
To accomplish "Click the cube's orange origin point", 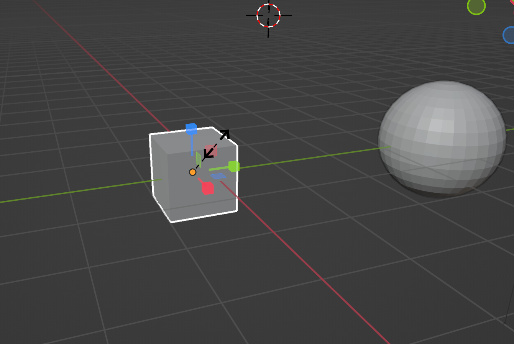I will coord(193,172).
